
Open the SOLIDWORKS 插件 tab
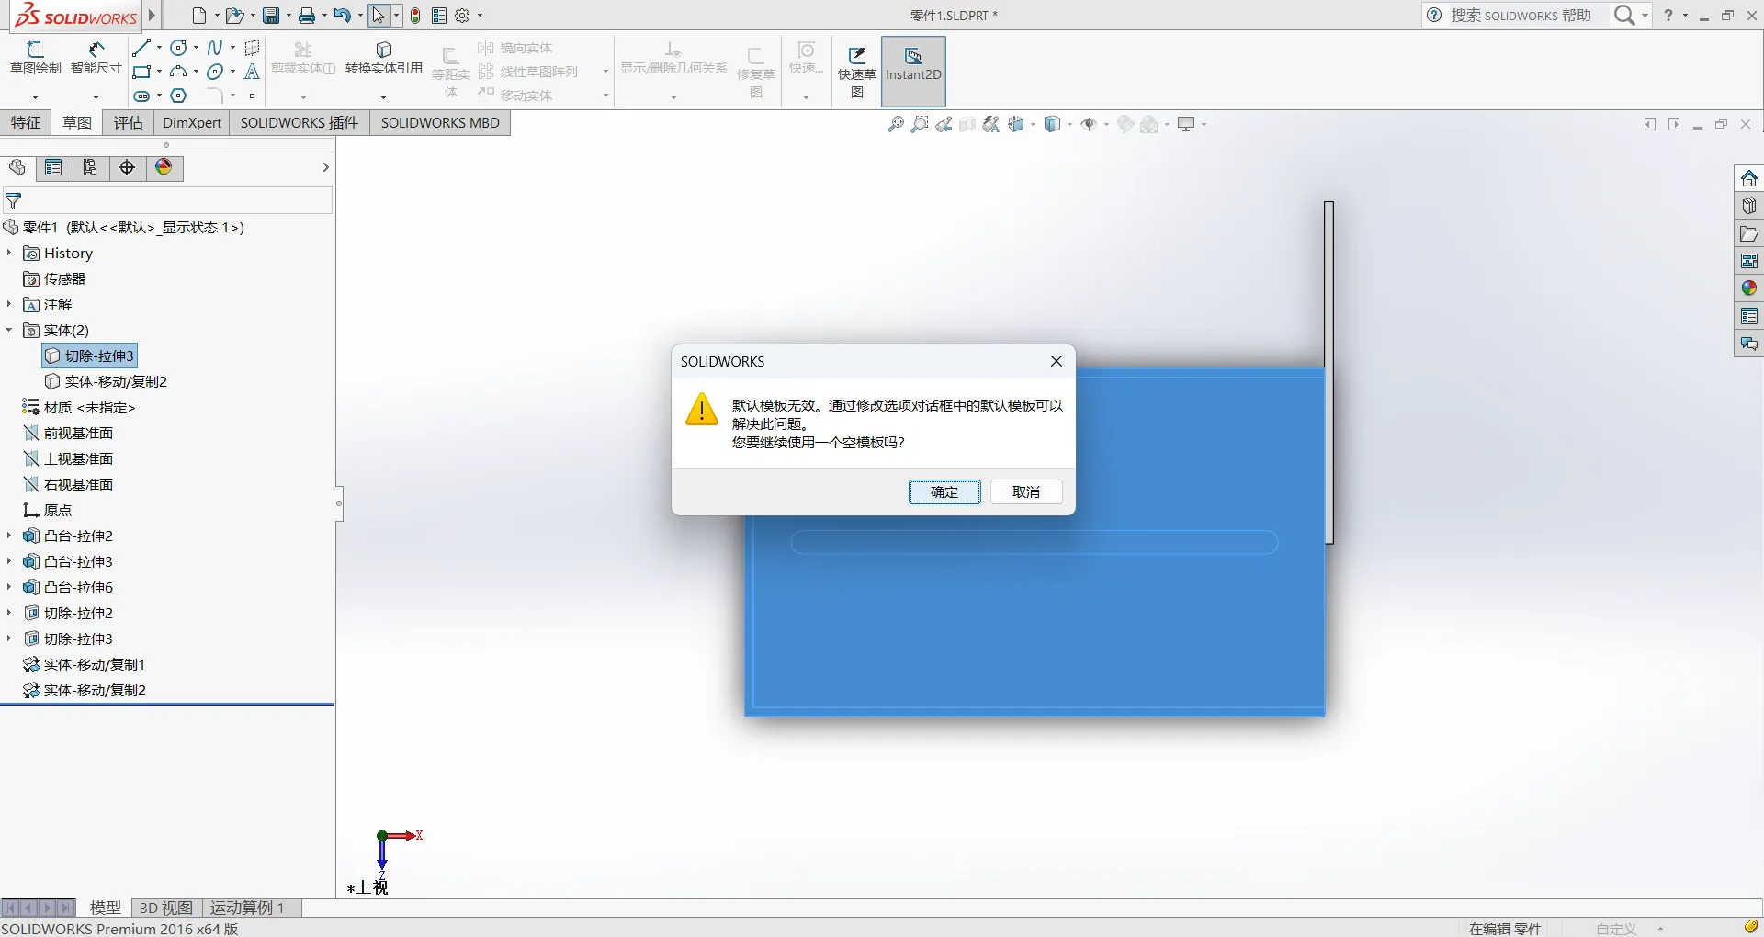(300, 123)
